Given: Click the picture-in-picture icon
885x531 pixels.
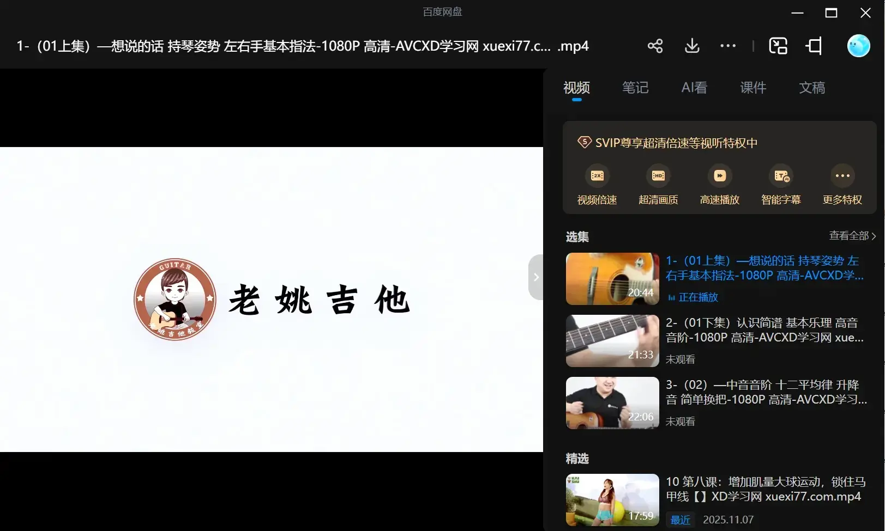Looking at the screenshot, I should 778,46.
